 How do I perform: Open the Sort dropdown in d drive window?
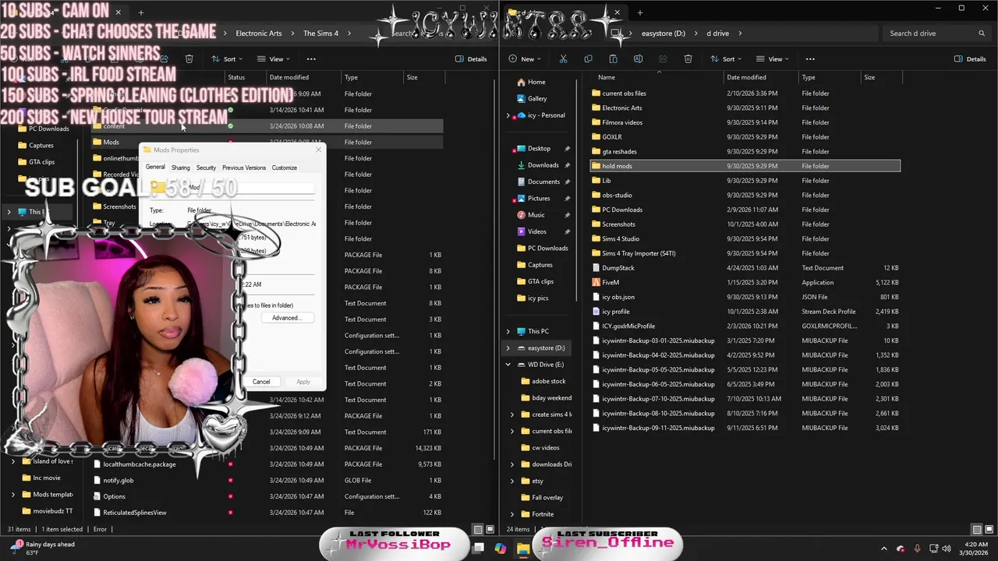(727, 59)
